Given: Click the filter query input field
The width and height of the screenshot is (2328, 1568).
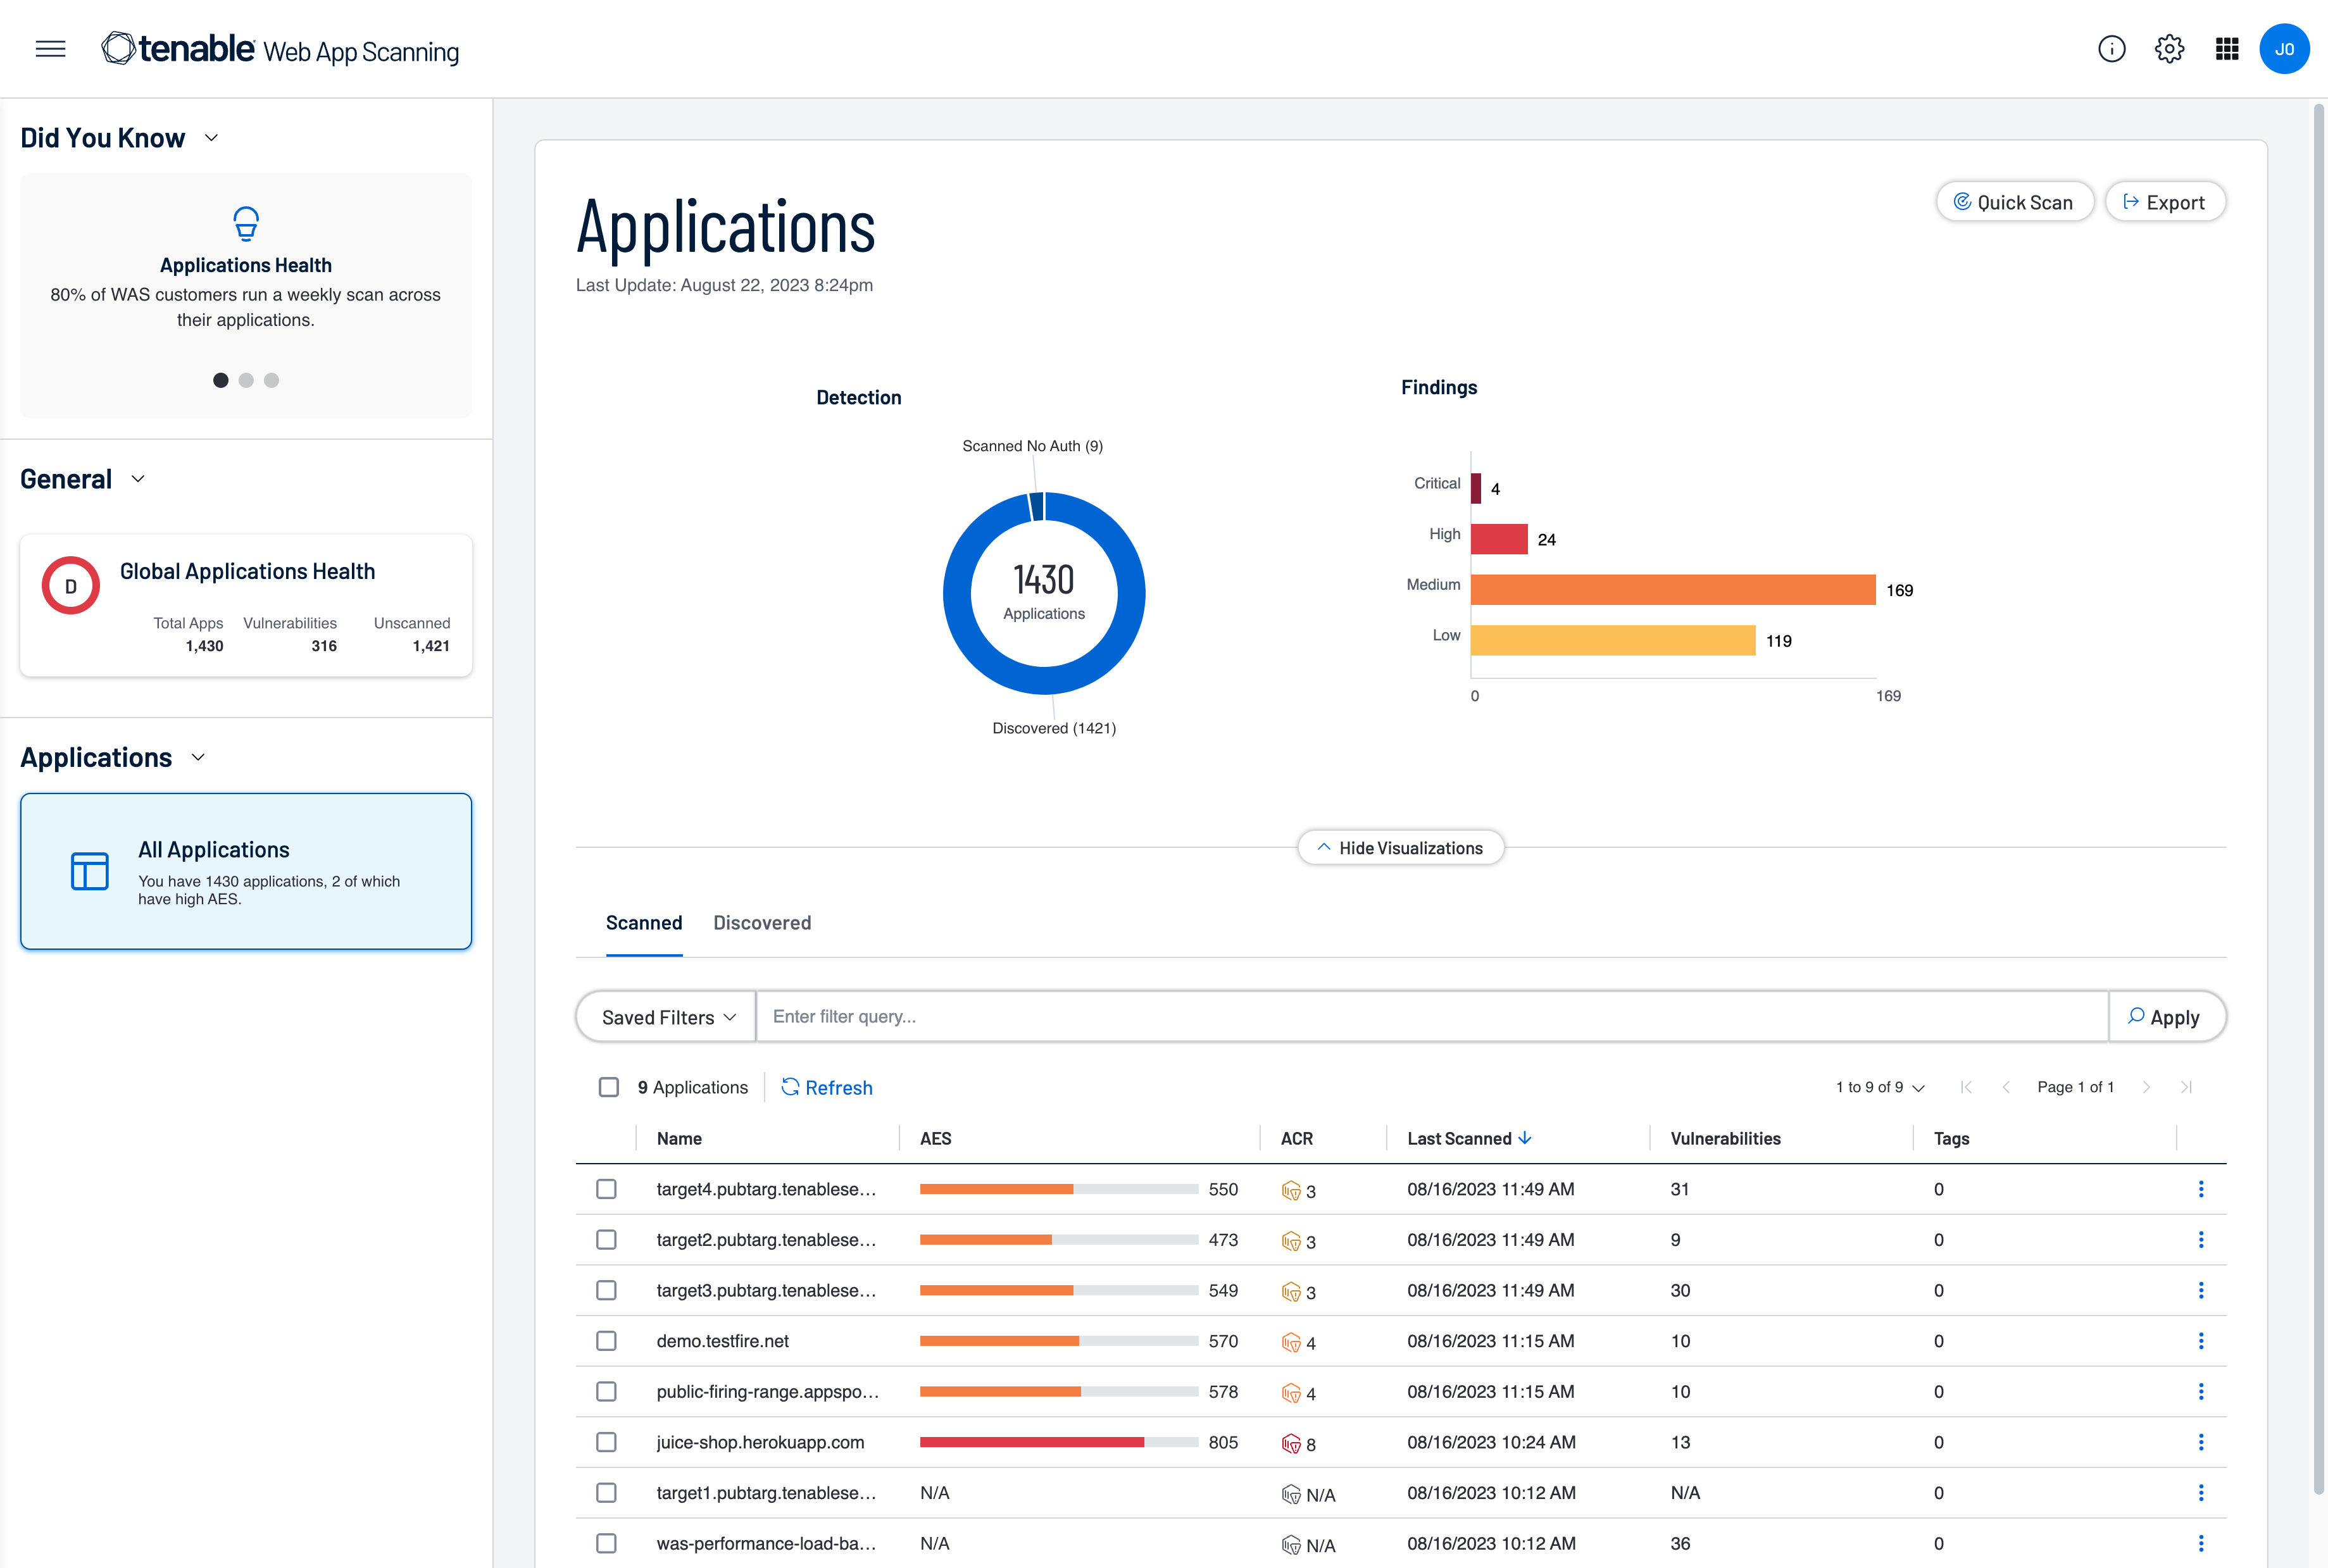Looking at the screenshot, I should point(1430,1017).
